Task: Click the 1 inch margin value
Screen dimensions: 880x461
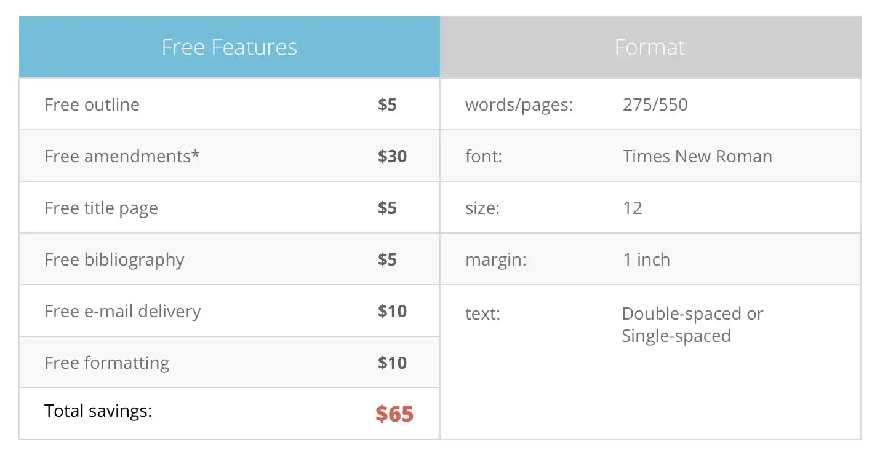Action: point(646,259)
